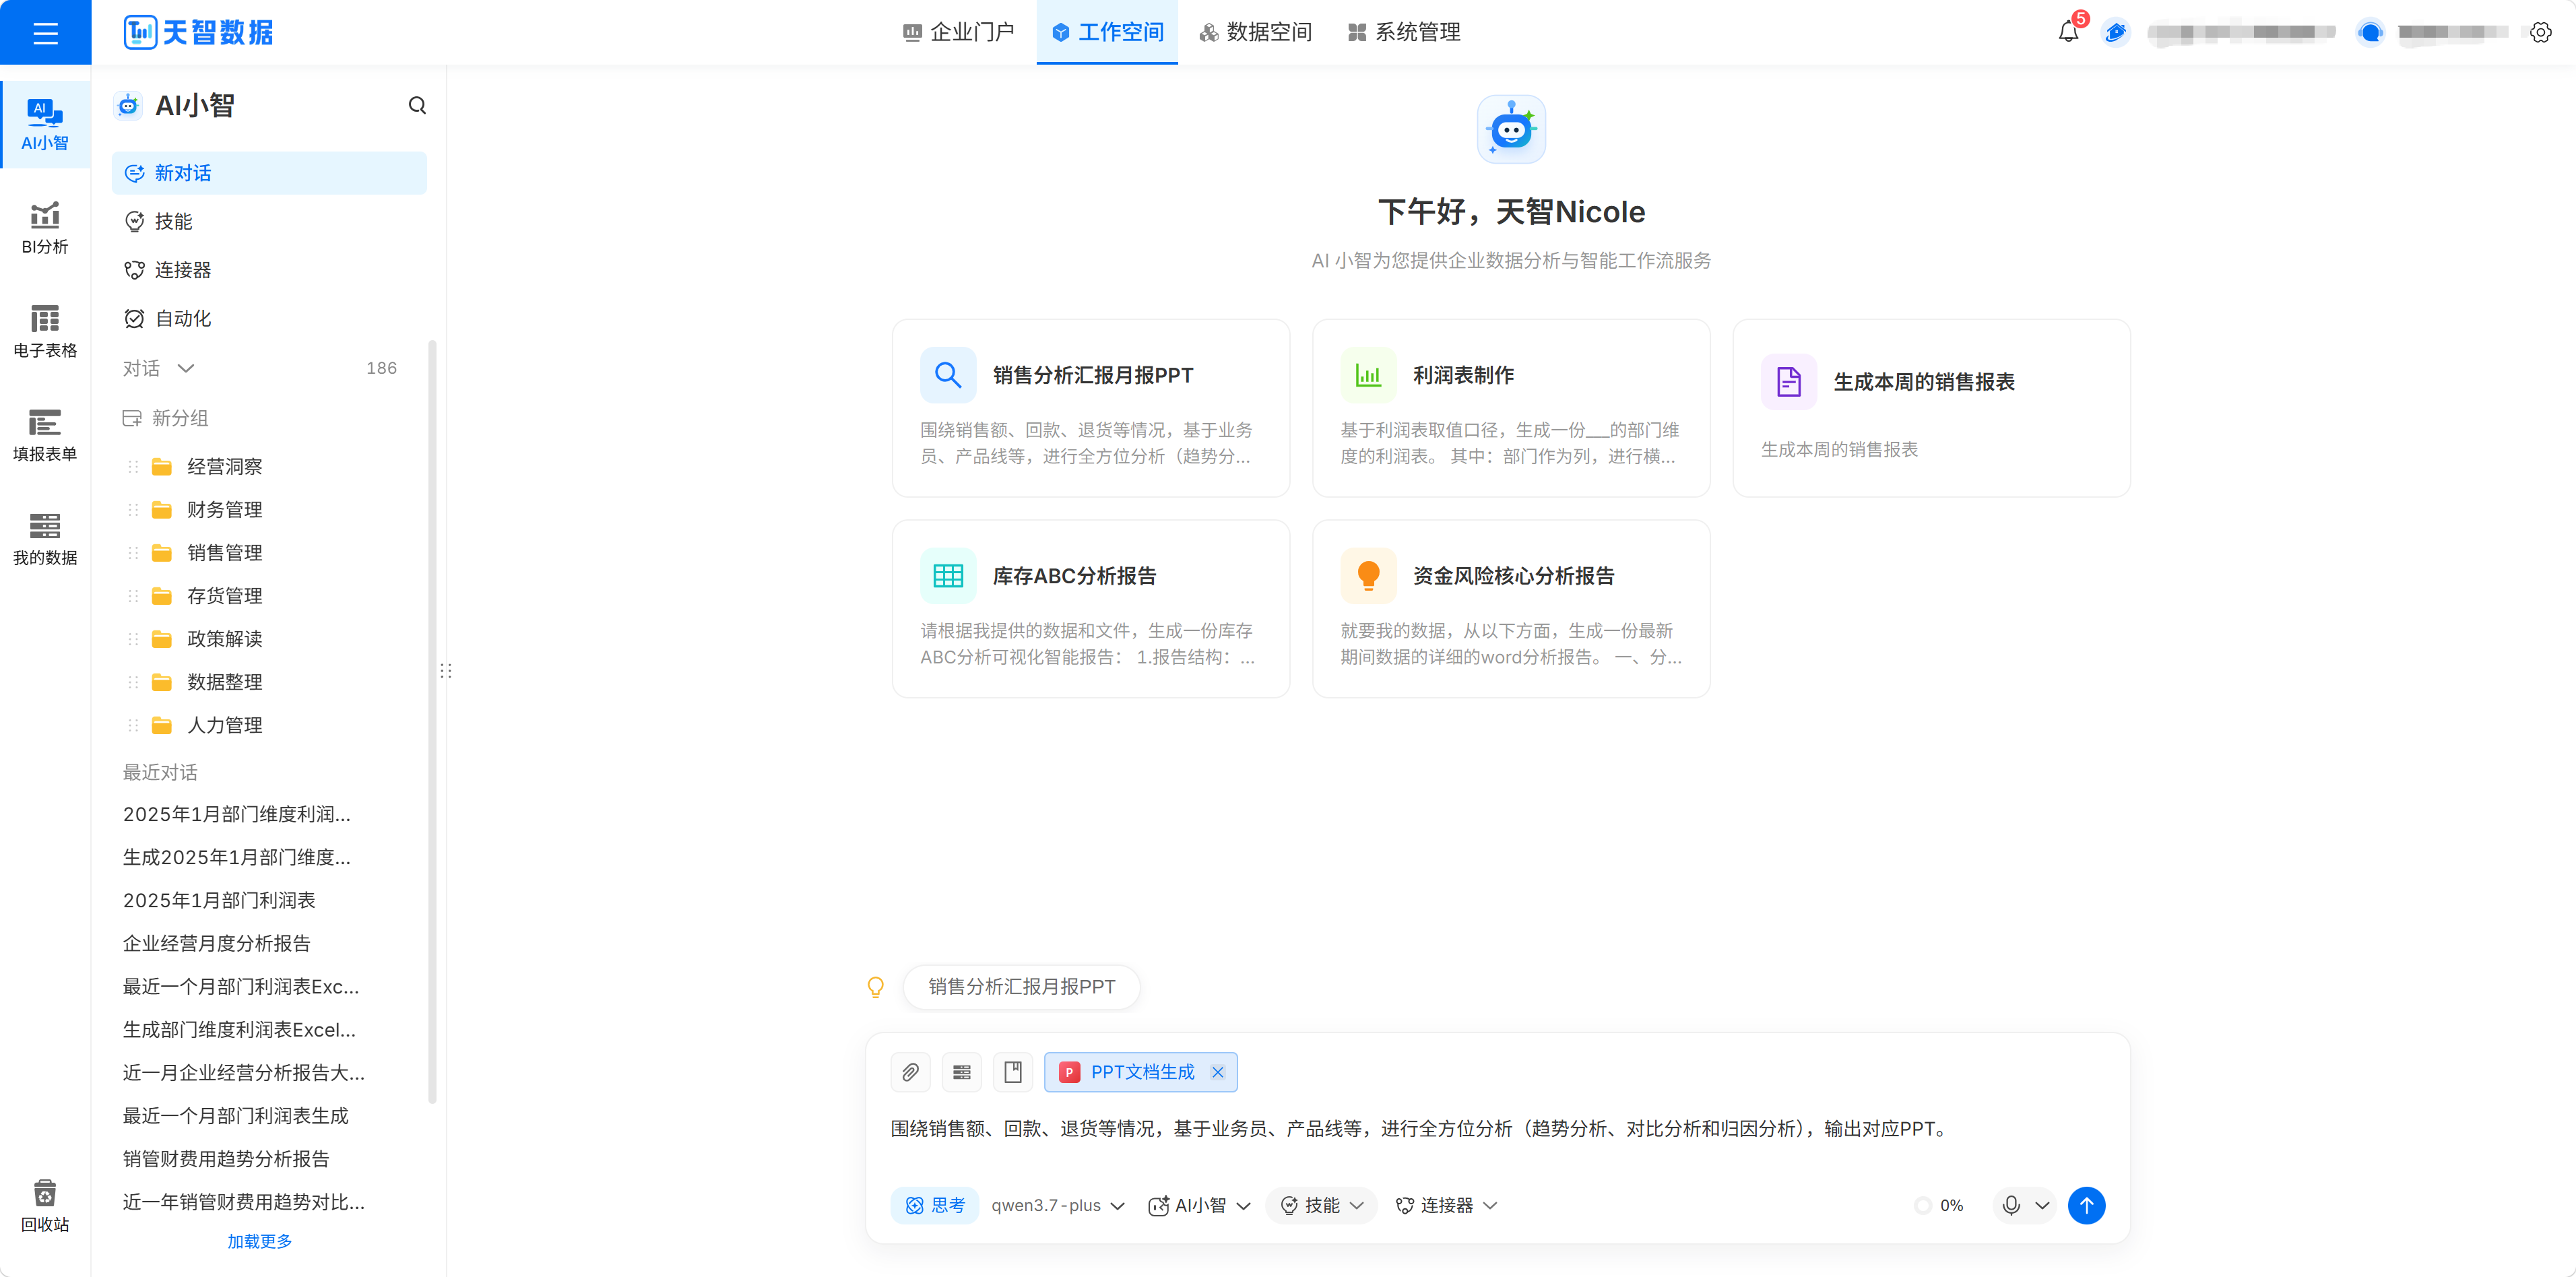Viewport: 2576px width, 1277px height.
Task: Open notifications bell with badge 5
Action: pos(2068,32)
